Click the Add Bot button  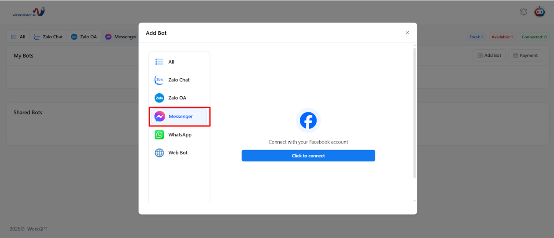489,55
